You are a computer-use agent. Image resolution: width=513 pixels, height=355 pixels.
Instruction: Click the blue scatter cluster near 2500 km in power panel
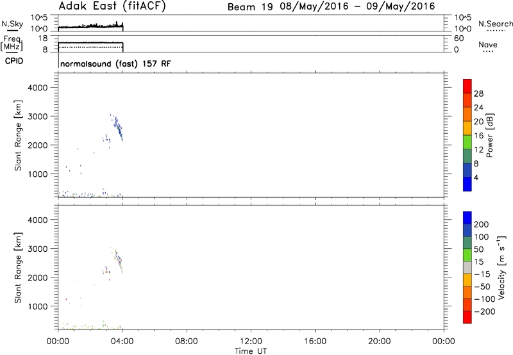click(118, 128)
